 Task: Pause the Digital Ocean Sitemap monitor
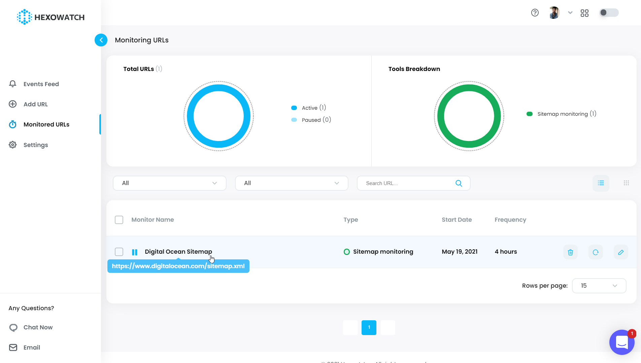tap(135, 252)
